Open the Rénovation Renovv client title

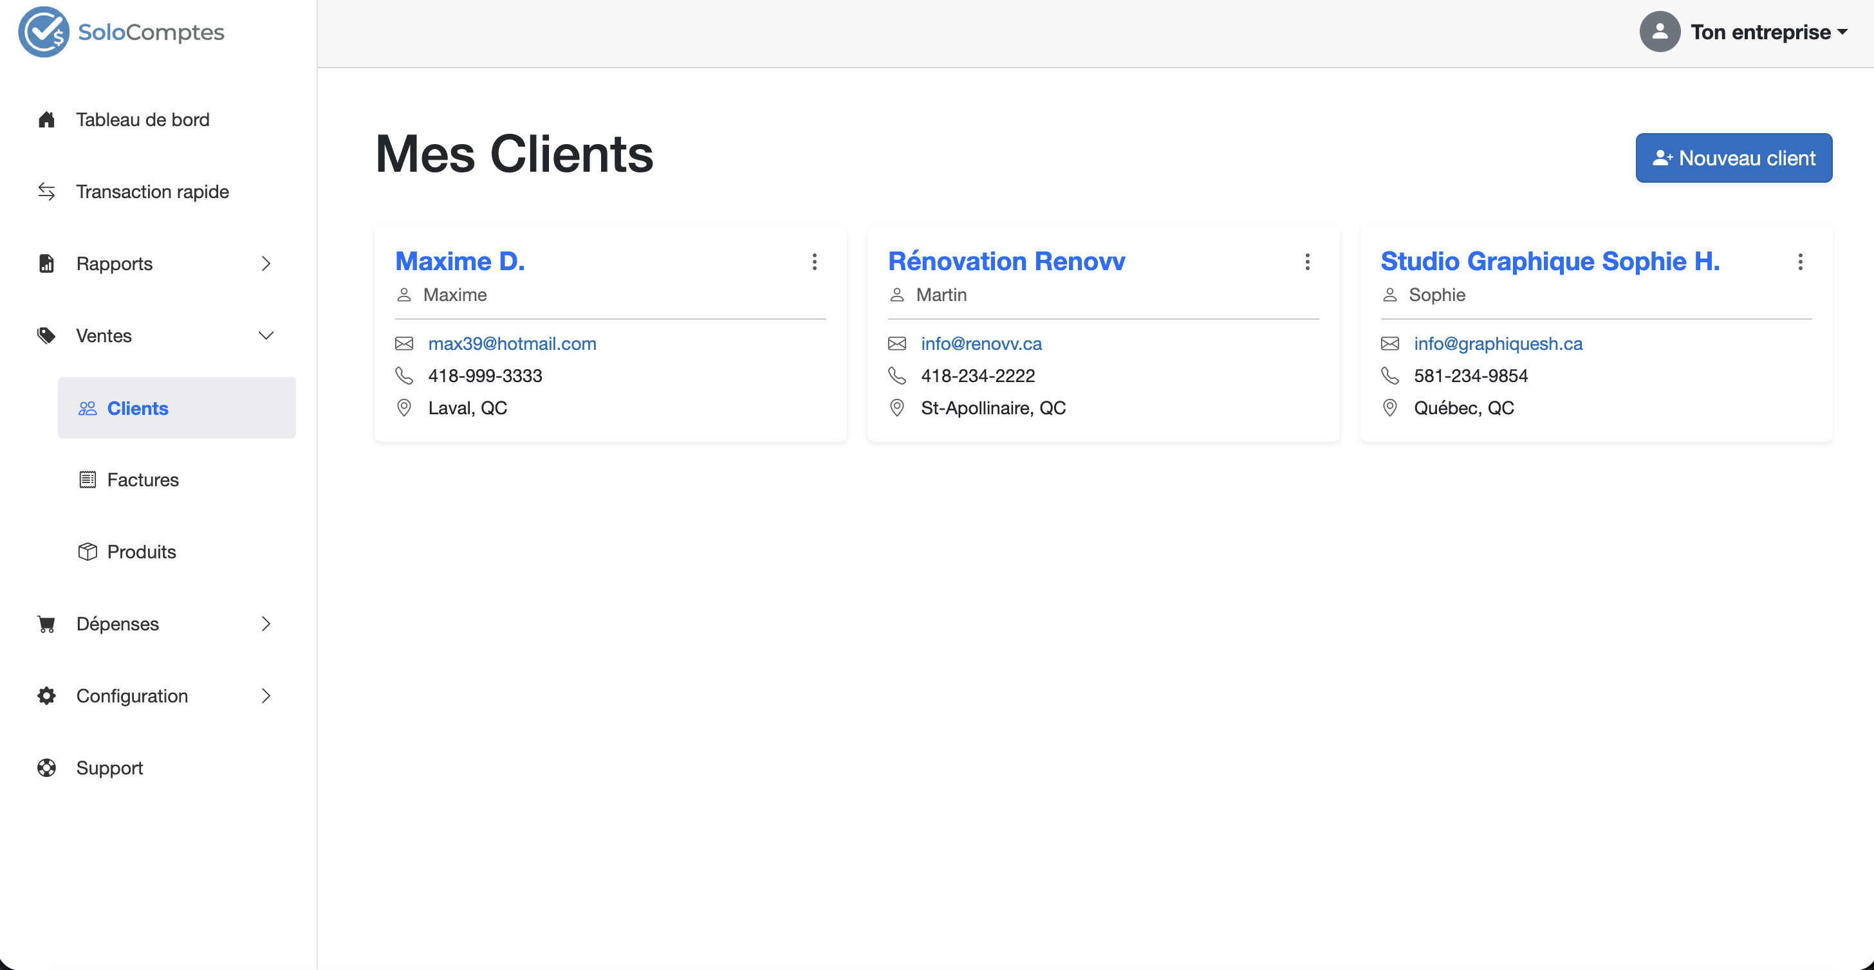click(1006, 261)
